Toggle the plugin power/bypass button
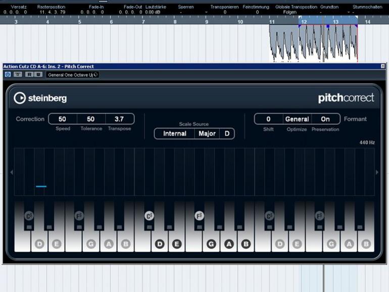This screenshot has height=292, width=389. [x=8, y=74]
